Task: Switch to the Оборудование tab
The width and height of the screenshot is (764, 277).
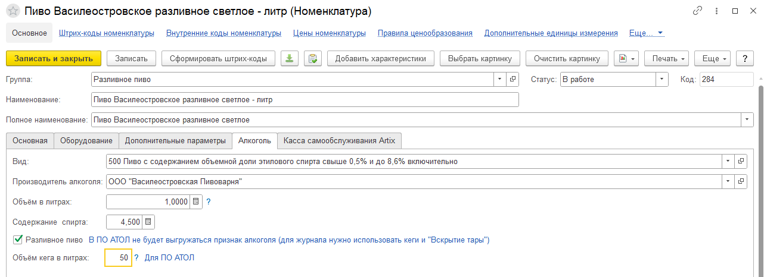Action: coord(86,140)
